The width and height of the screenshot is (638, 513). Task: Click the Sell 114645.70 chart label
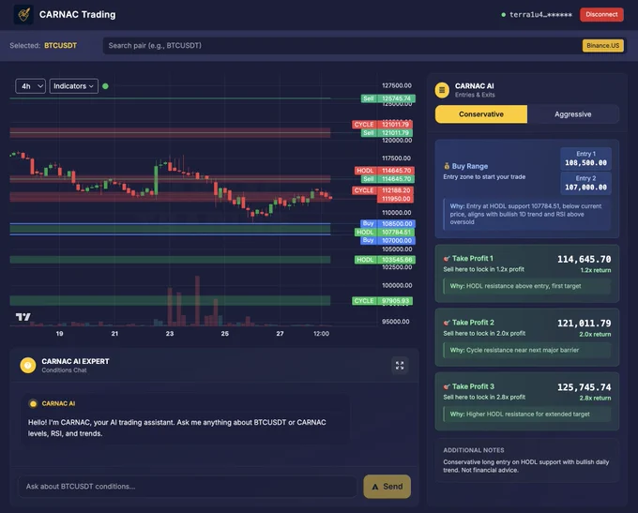[x=387, y=179]
